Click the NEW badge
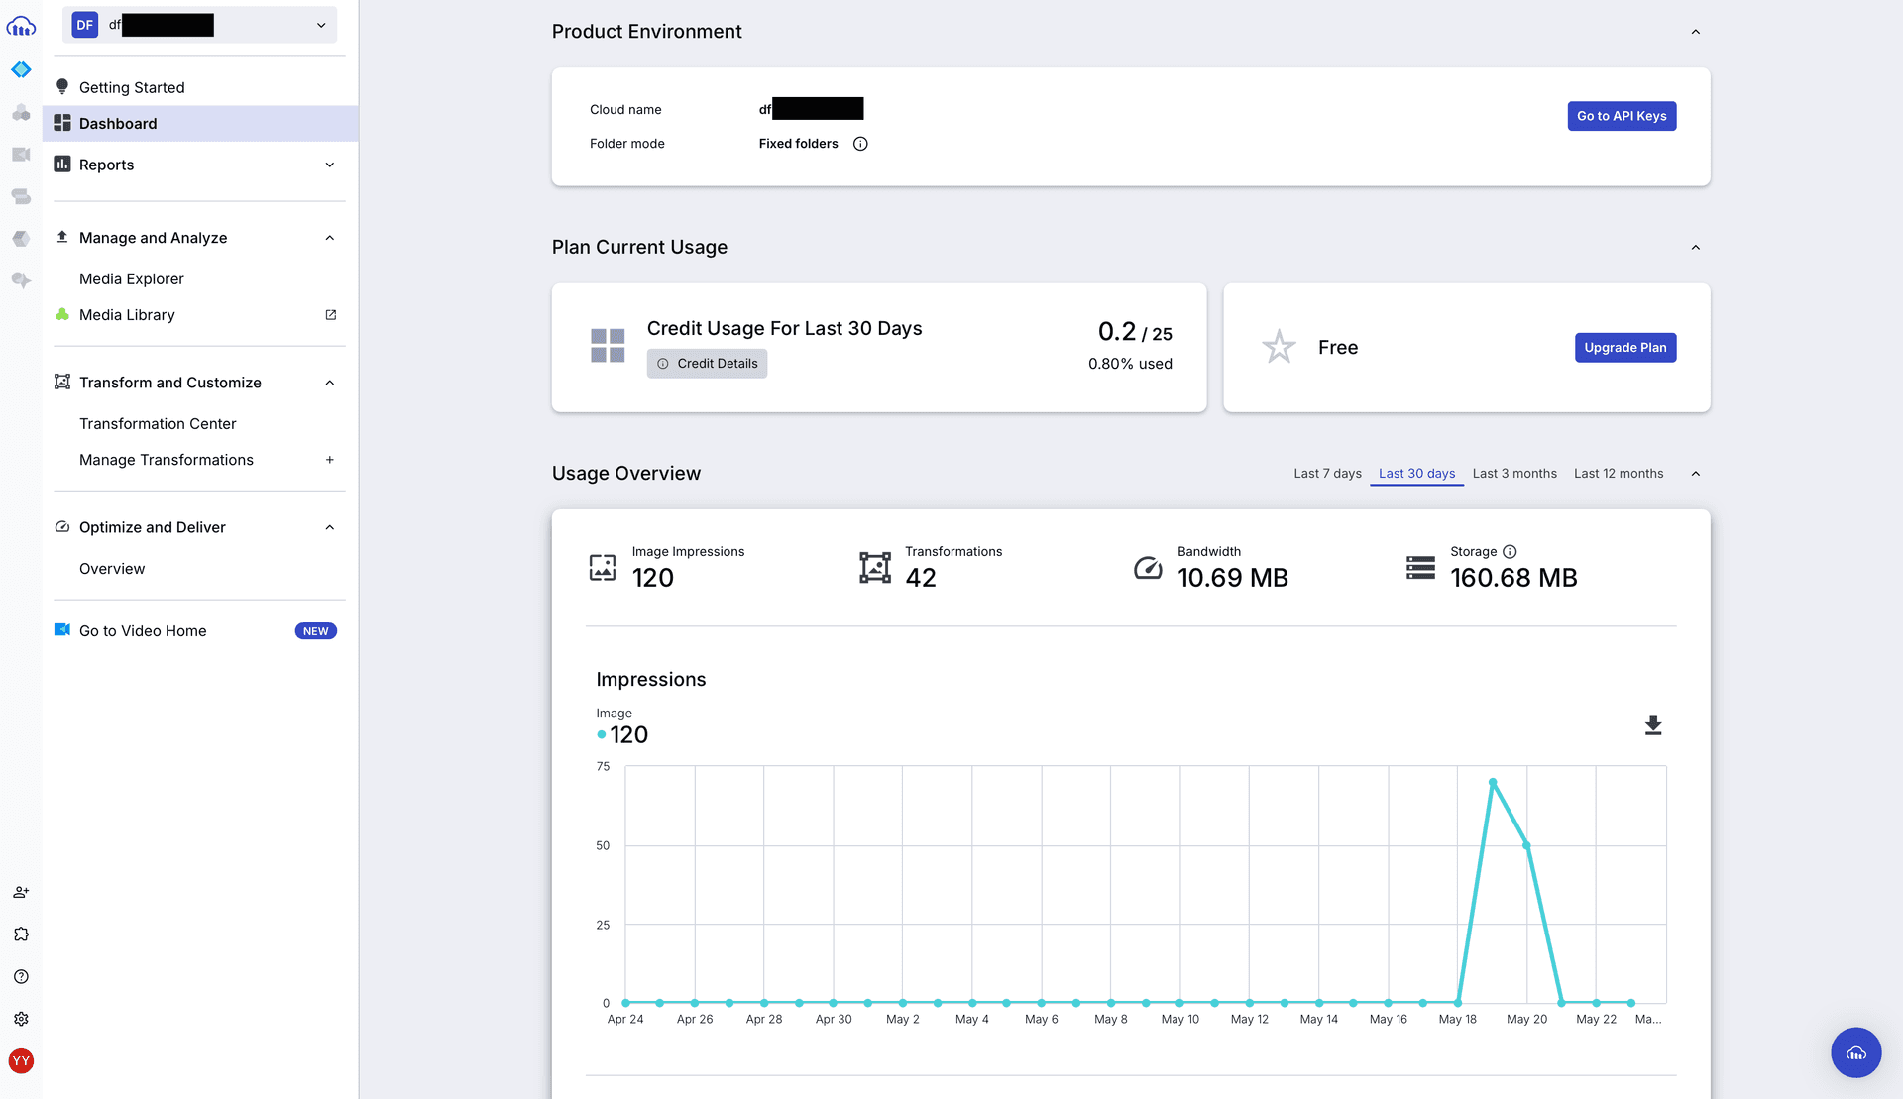This screenshot has height=1099, width=1903. tap(316, 631)
